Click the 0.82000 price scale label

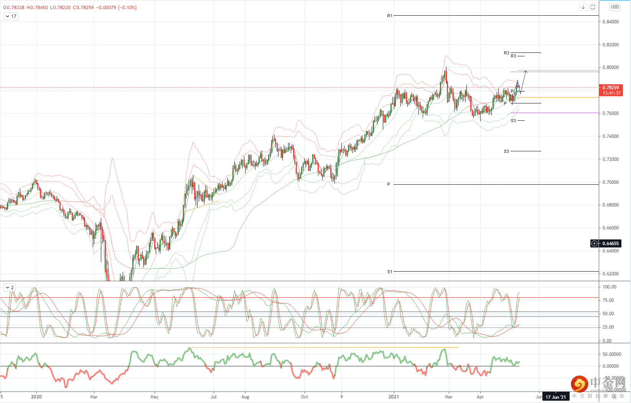click(611, 45)
